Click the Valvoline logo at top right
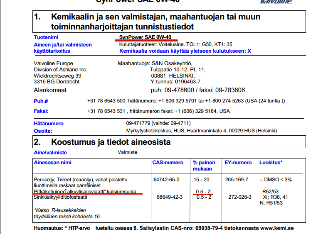Screen dimensions: 328x234 click(276, 2)
